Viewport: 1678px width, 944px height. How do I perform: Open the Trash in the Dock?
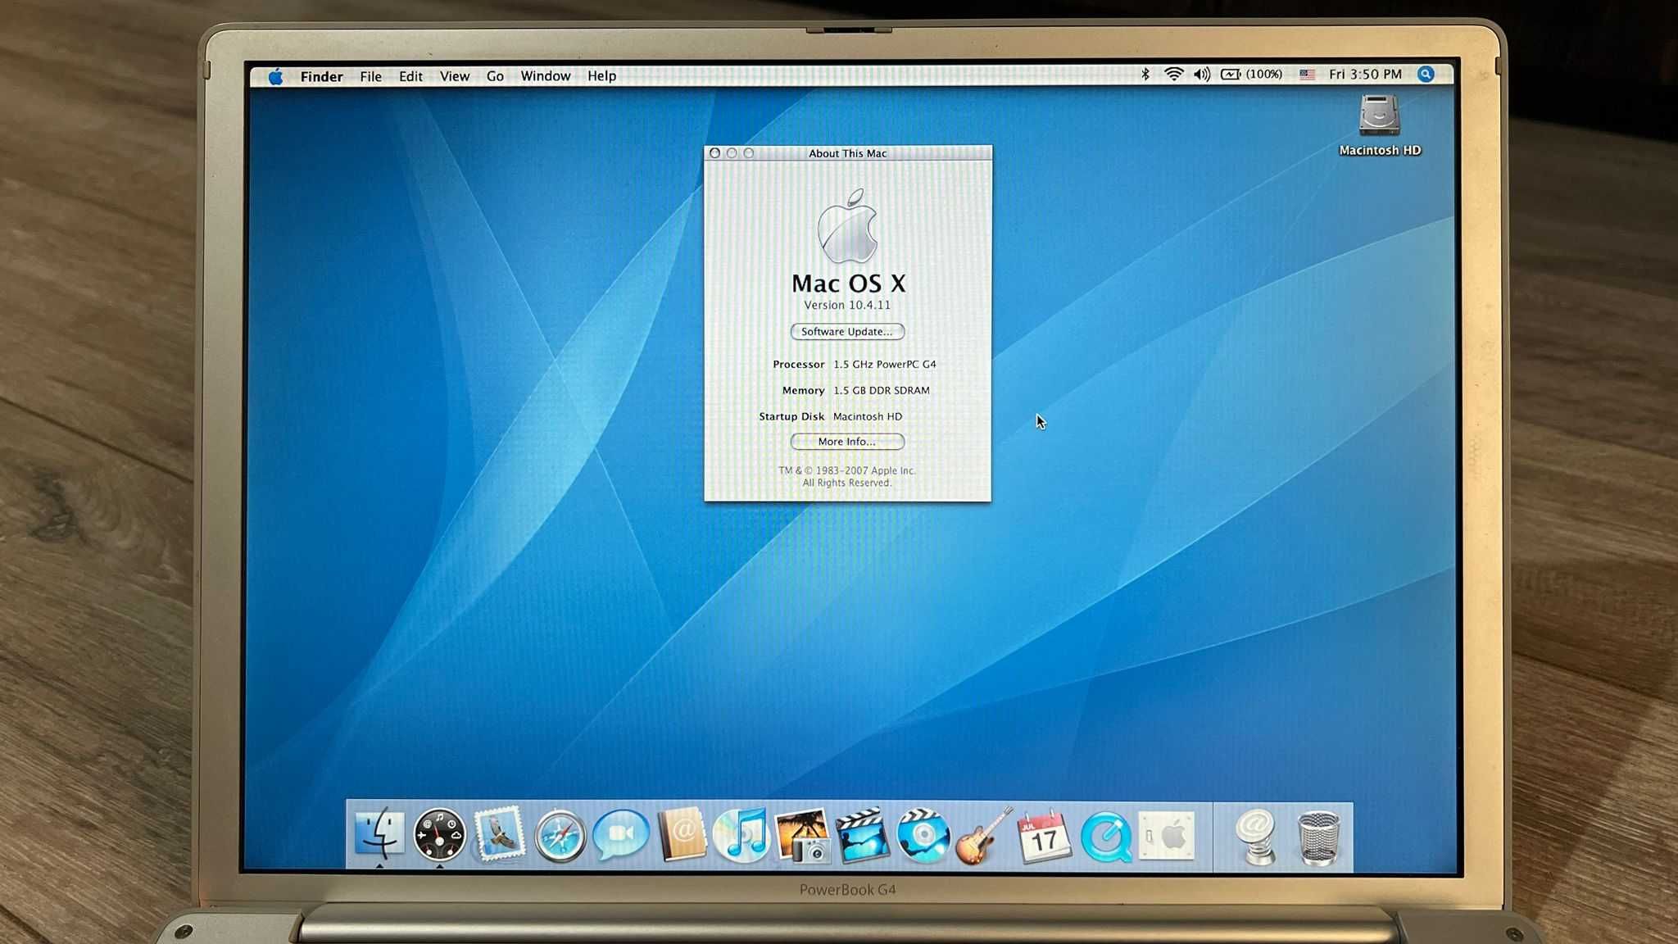click(x=1318, y=837)
